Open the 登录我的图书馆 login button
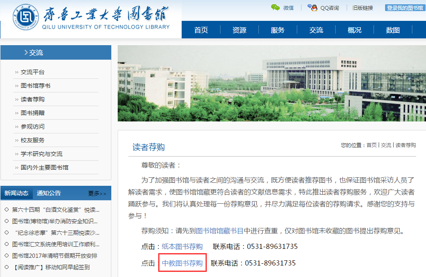Screen dimensions: 426x277 pos(405,8)
